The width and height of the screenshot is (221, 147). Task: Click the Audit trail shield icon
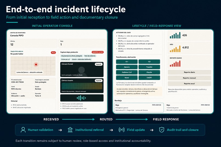pyautogui.click(x=161, y=130)
